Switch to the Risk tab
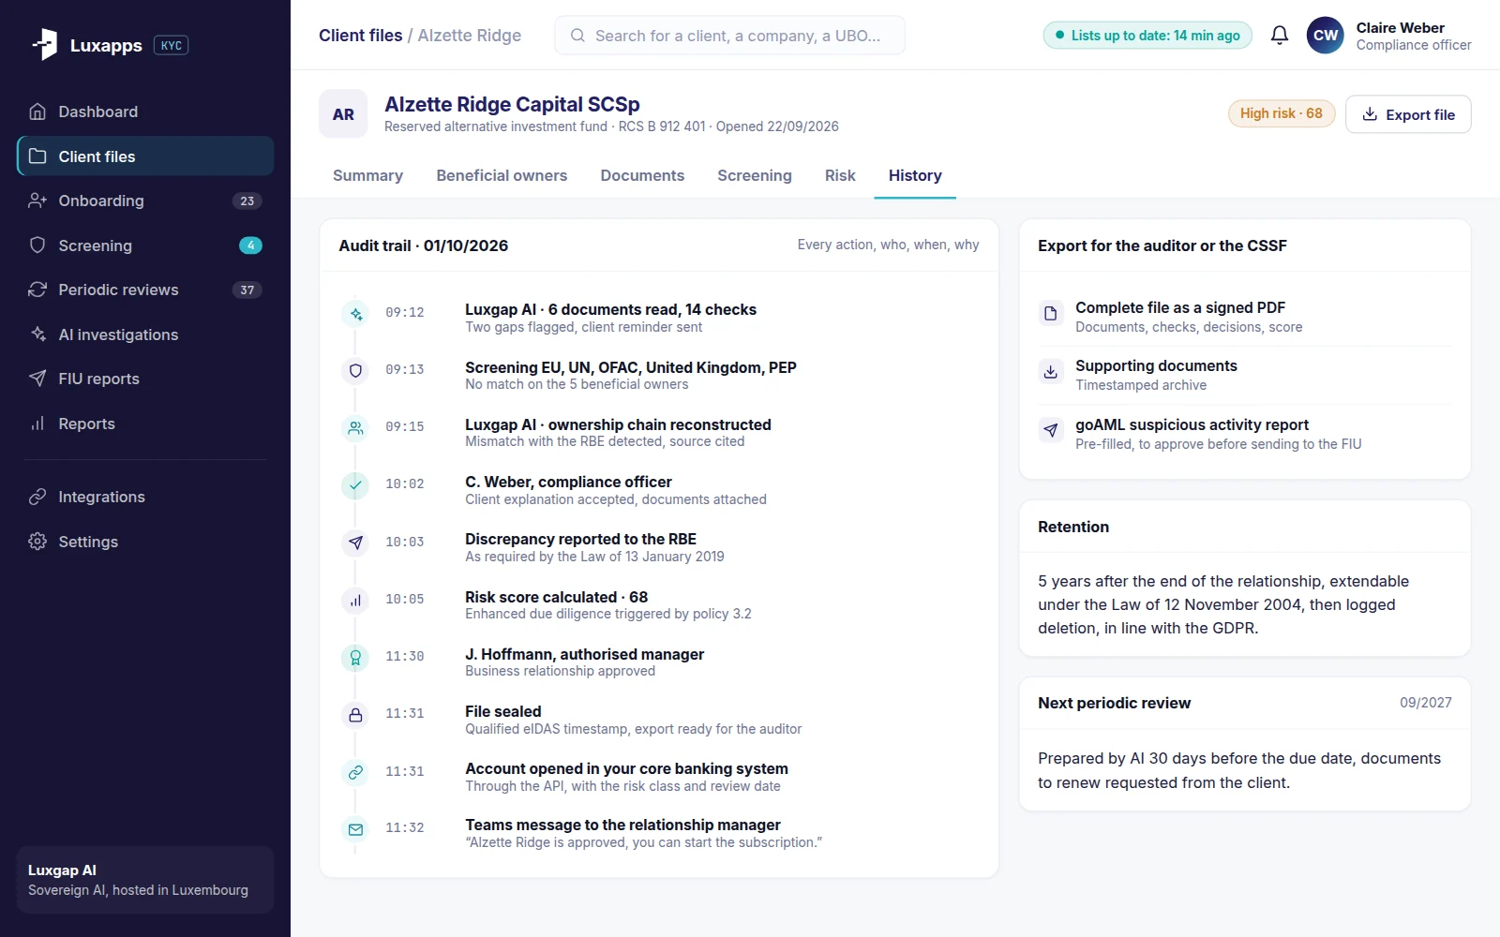1500x937 pixels. pyautogui.click(x=840, y=175)
